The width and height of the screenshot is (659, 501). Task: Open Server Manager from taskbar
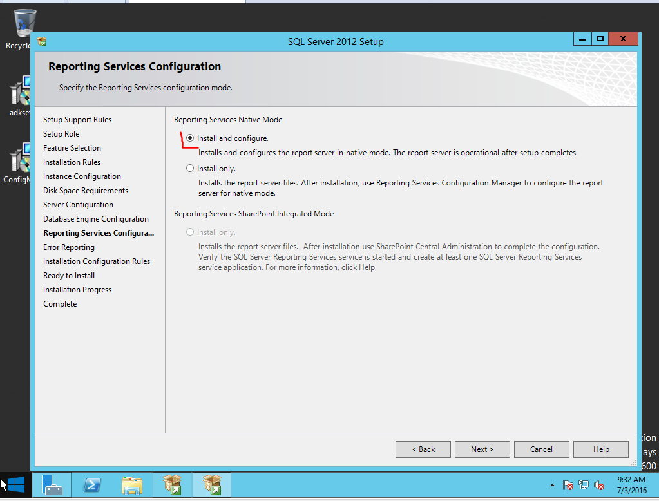[52, 485]
